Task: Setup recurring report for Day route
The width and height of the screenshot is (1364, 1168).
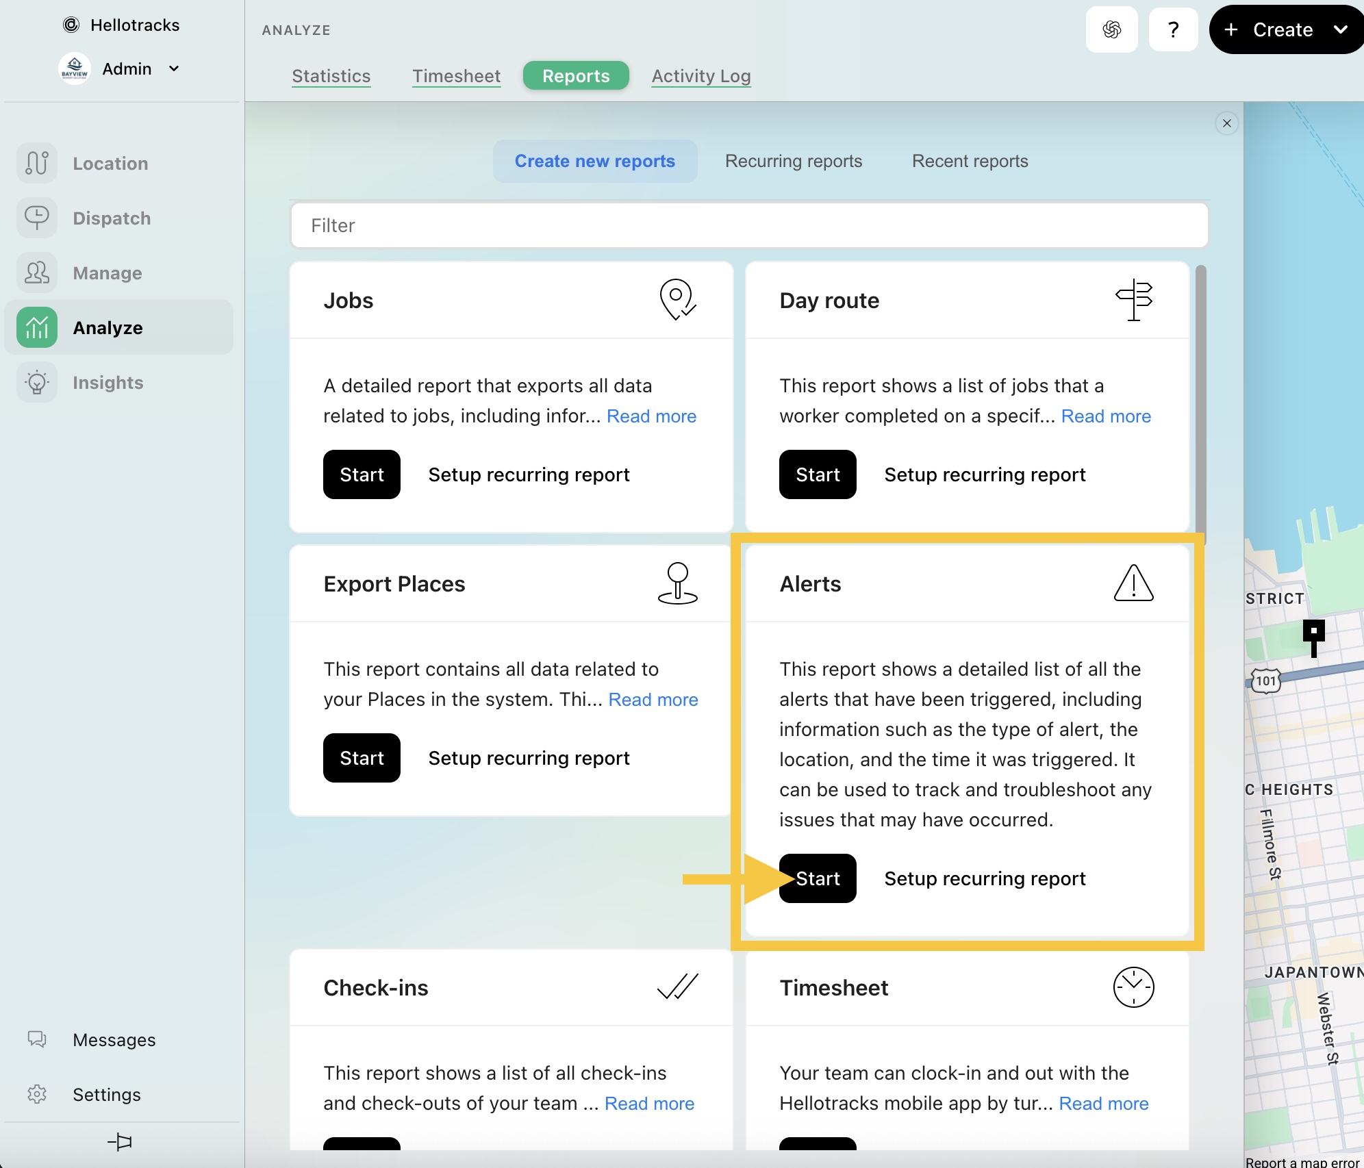Action: (x=985, y=474)
